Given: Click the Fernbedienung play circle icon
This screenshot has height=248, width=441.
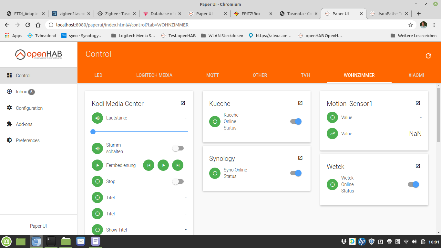Looking at the screenshot, I should tap(97, 165).
